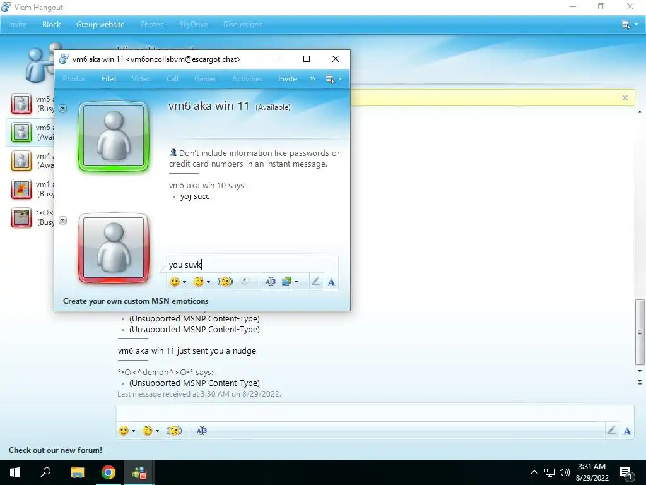Click Messenger icon in taskbar
The image size is (646, 485).
point(139,472)
